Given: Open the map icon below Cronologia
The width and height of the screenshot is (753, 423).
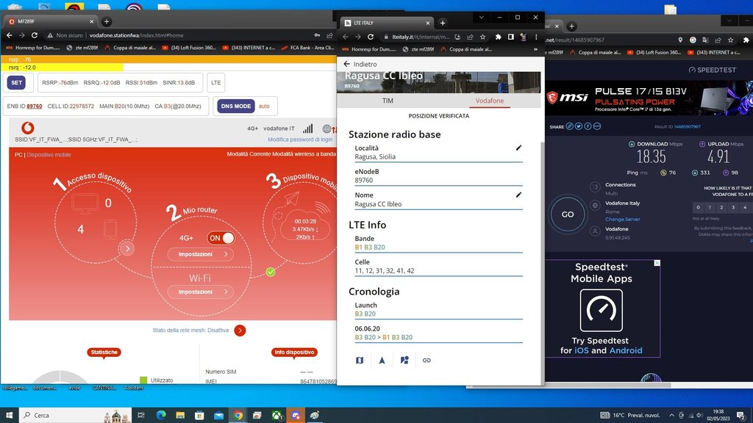Looking at the screenshot, I should point(360,360).
